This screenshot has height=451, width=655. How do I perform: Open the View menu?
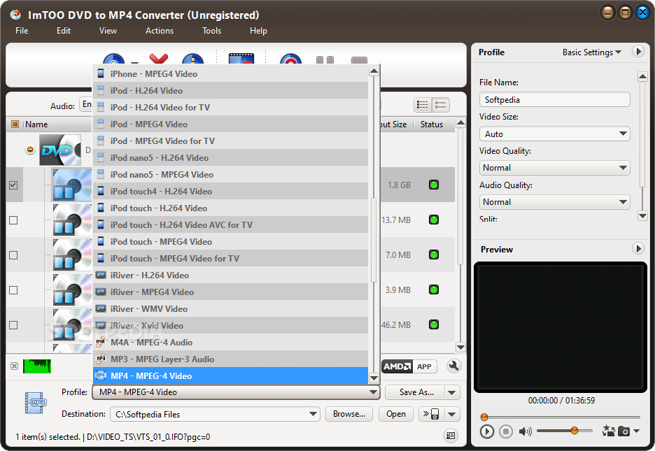(x=108, y=31)
